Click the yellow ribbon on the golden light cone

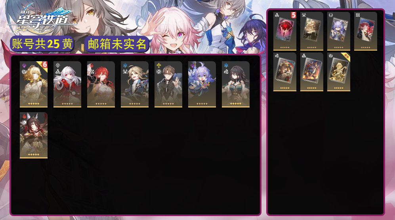pyautogui.click(x=346, y=57)
